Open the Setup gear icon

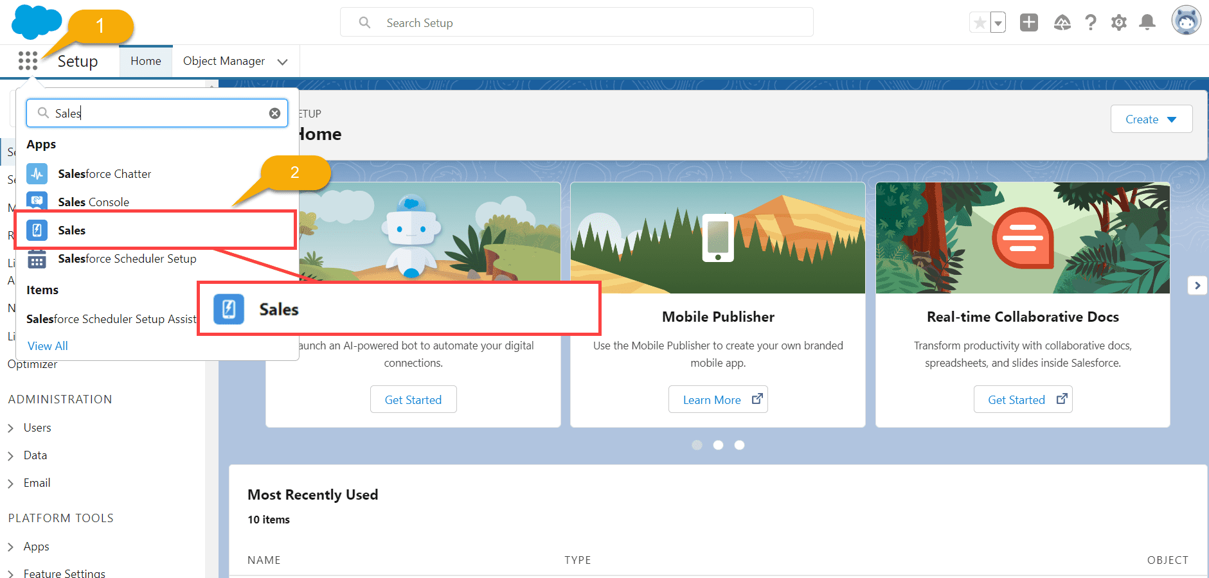point(1119,22)
